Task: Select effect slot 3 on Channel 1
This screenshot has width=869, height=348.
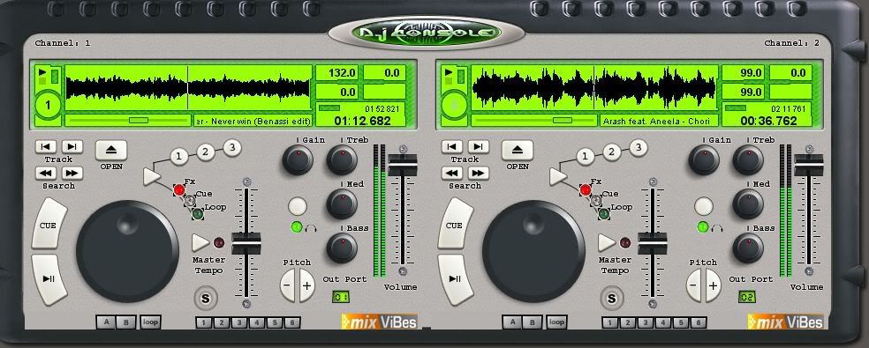Action: click(x=232, y=148)
